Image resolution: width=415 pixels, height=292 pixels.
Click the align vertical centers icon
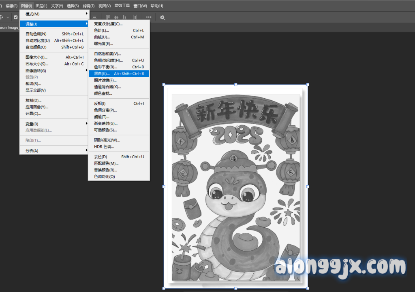[116, 17]
